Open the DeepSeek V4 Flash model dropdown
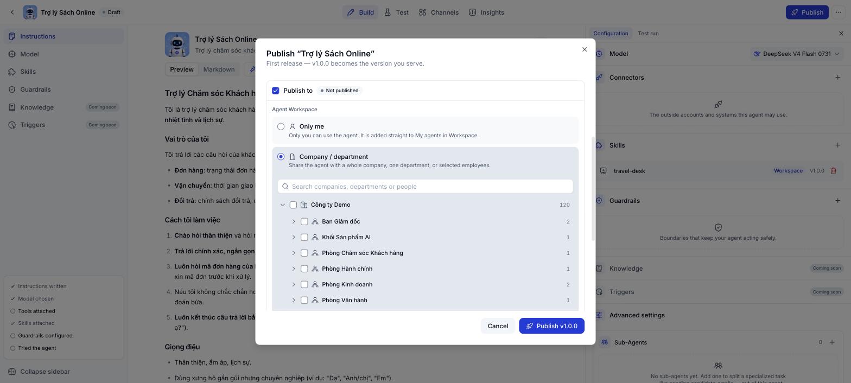Image resolution: width=851 pixels, height=383 pixels. [x=796, y=54]
